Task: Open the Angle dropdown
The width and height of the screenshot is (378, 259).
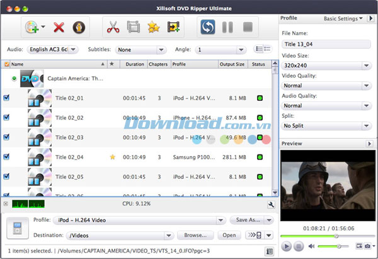Action: (x=220, y=50)
